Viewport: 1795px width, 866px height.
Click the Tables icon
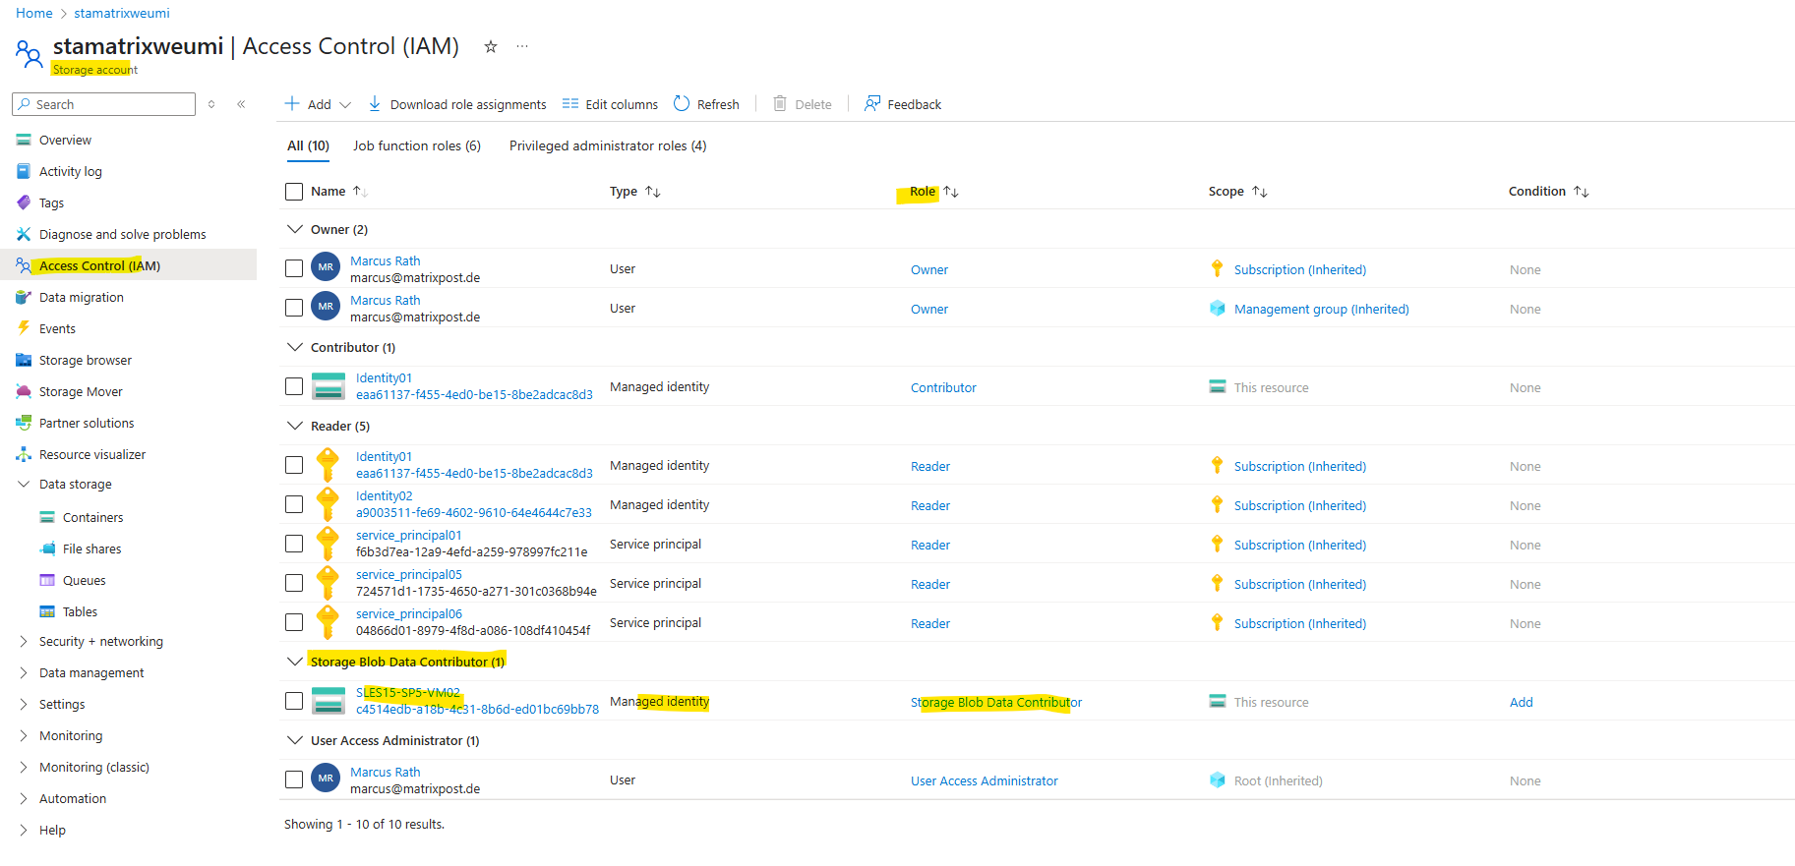[47, 611]
